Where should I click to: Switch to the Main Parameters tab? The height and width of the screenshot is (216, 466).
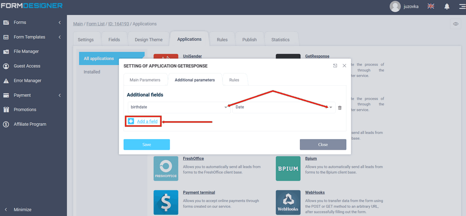[143, 80]
